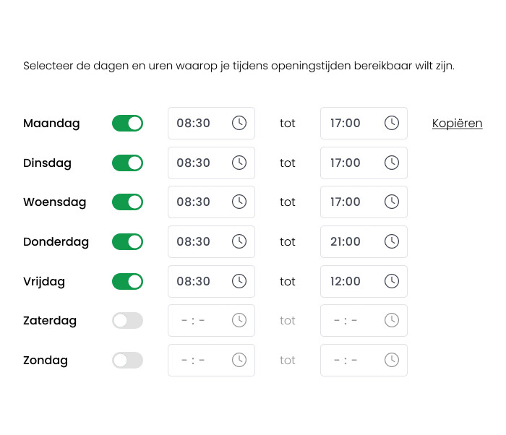Screen dimensions: 506x435
Task: Select the Vrijdag start time input
Action: click(194, 281)
